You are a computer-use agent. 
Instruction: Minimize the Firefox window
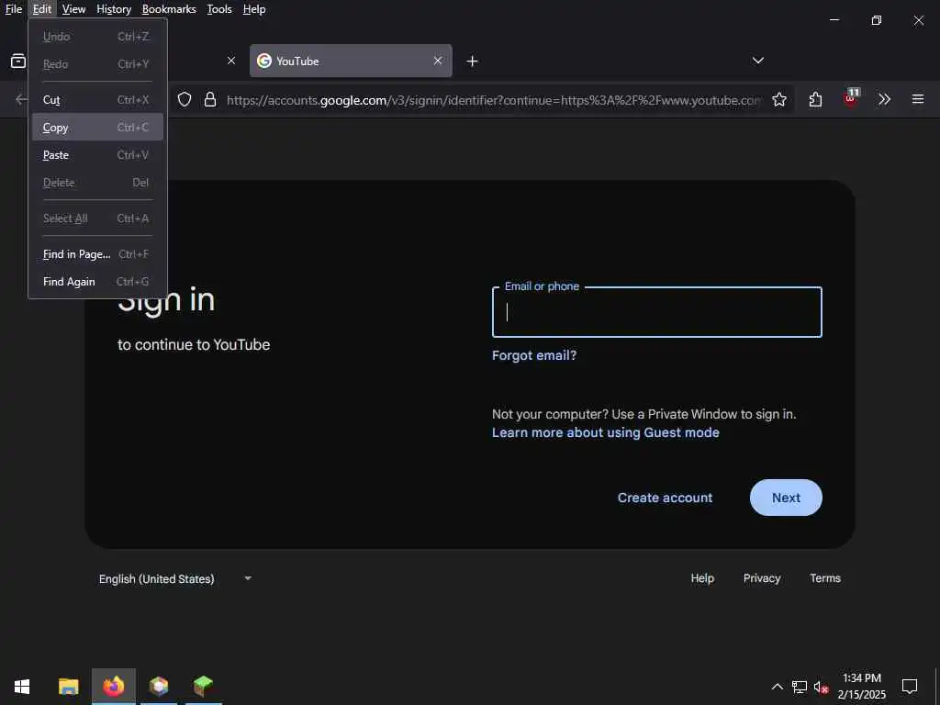[834, 20]
